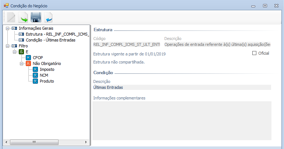Select the E operator tree item
This screenshot has width=284, height=149.
click(27, 52)
